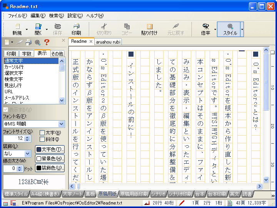Select the 標準スタイル style tab

[x=16, y=194]
